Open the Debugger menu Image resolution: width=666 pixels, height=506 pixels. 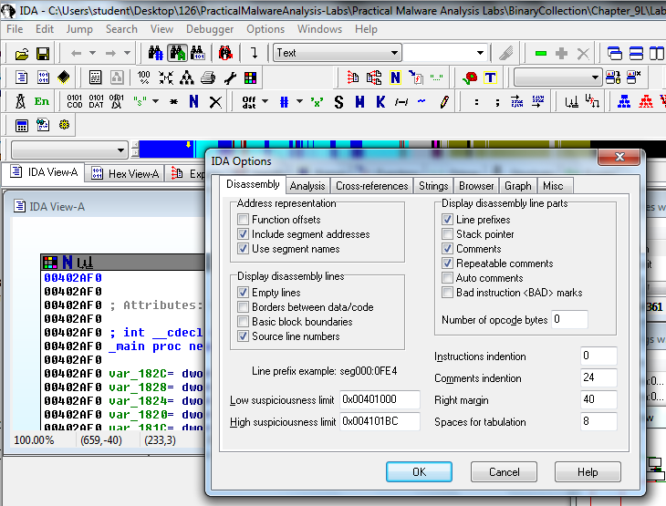(210, 29)
